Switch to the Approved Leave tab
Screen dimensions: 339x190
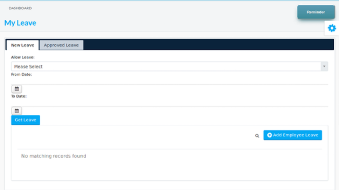coord(61,45)
